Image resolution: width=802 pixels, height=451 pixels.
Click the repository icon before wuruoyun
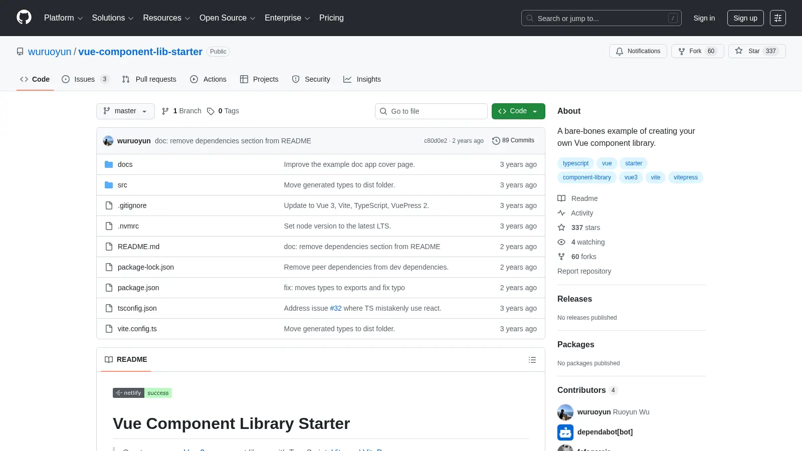point(20,52)
